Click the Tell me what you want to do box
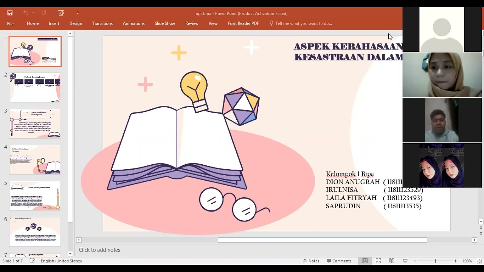This screenshot has width=484, height=272. click(x=303, y=23)
